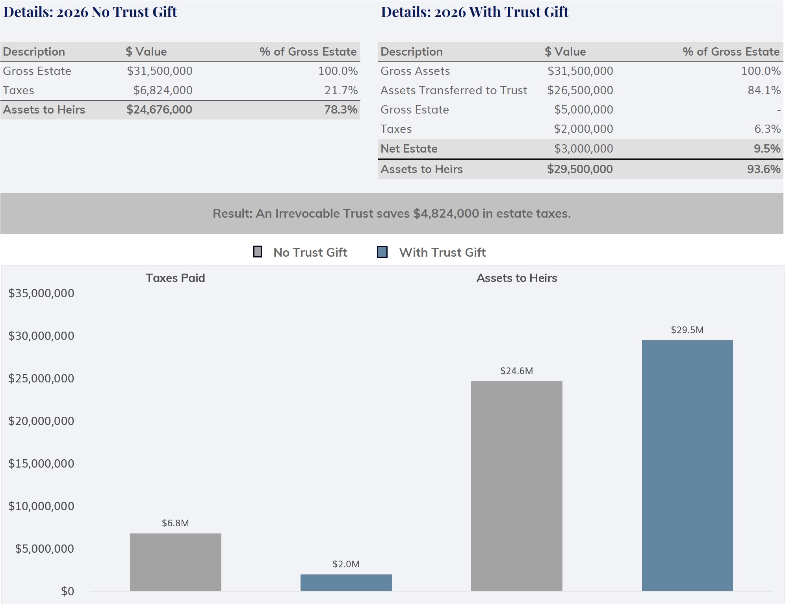The height and width of the screenshot is (604, 785).
Task: Click the $5,000,000 axis label
Action: [x=45, y=549]
